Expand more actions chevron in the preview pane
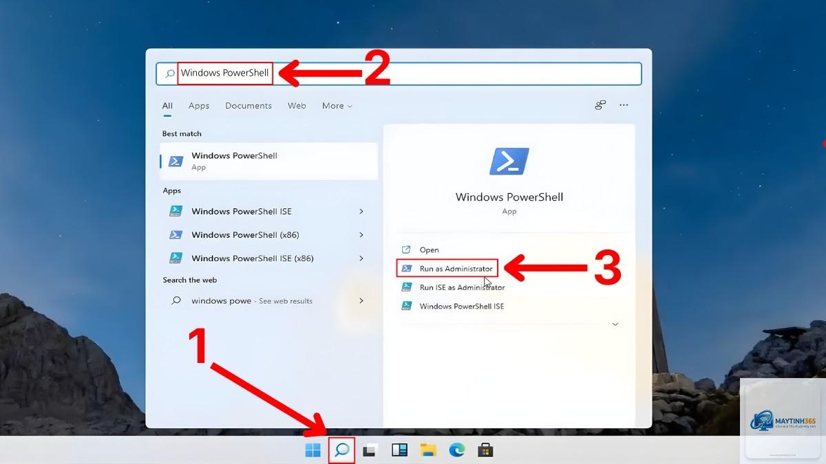Screen dimensions: 826x464 tap(615, 324)
